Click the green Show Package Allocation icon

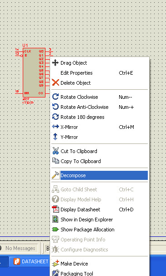[55, 230]
